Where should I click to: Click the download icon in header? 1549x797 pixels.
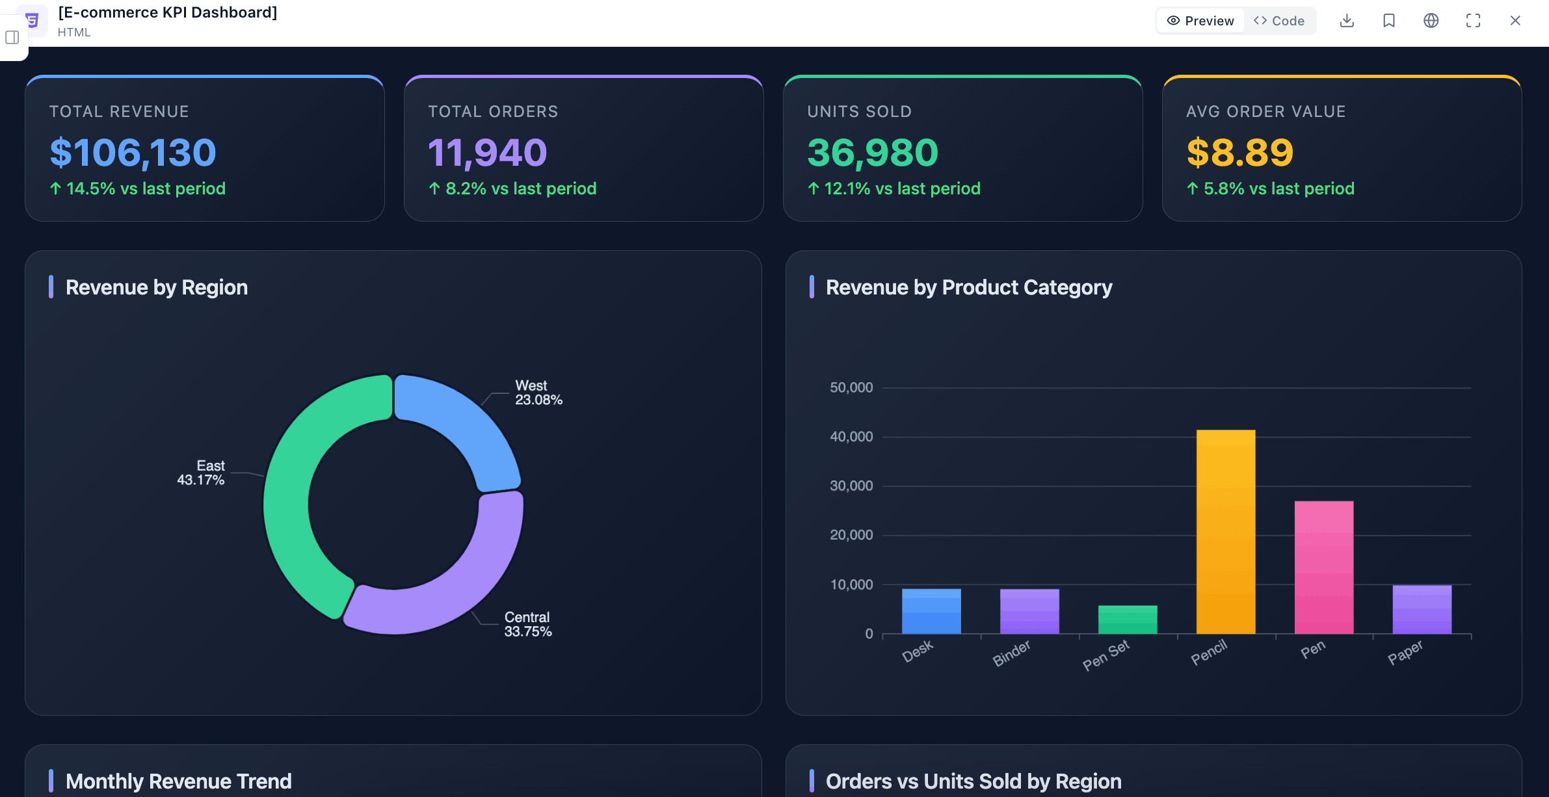point(1347,21)
